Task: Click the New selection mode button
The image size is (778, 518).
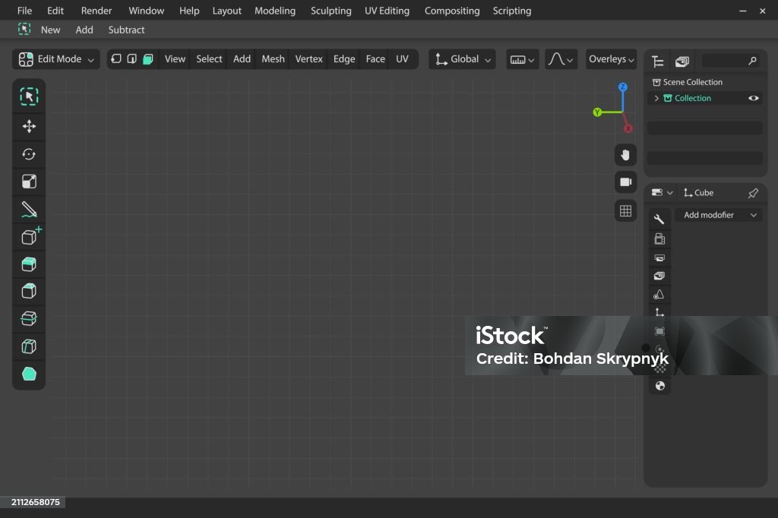Action: pos(50,30)
